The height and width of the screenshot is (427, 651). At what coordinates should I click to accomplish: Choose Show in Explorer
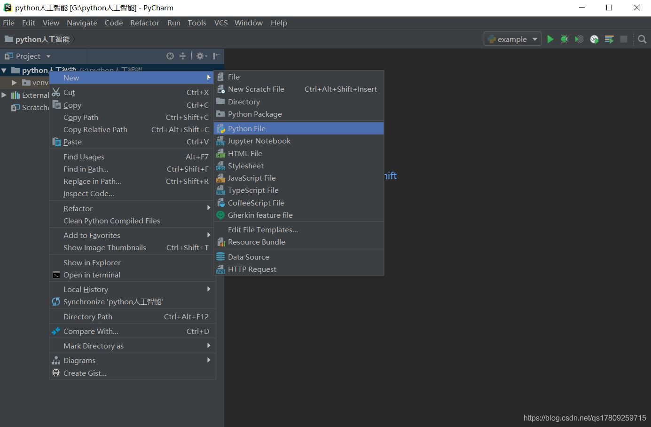pos(133,262)
